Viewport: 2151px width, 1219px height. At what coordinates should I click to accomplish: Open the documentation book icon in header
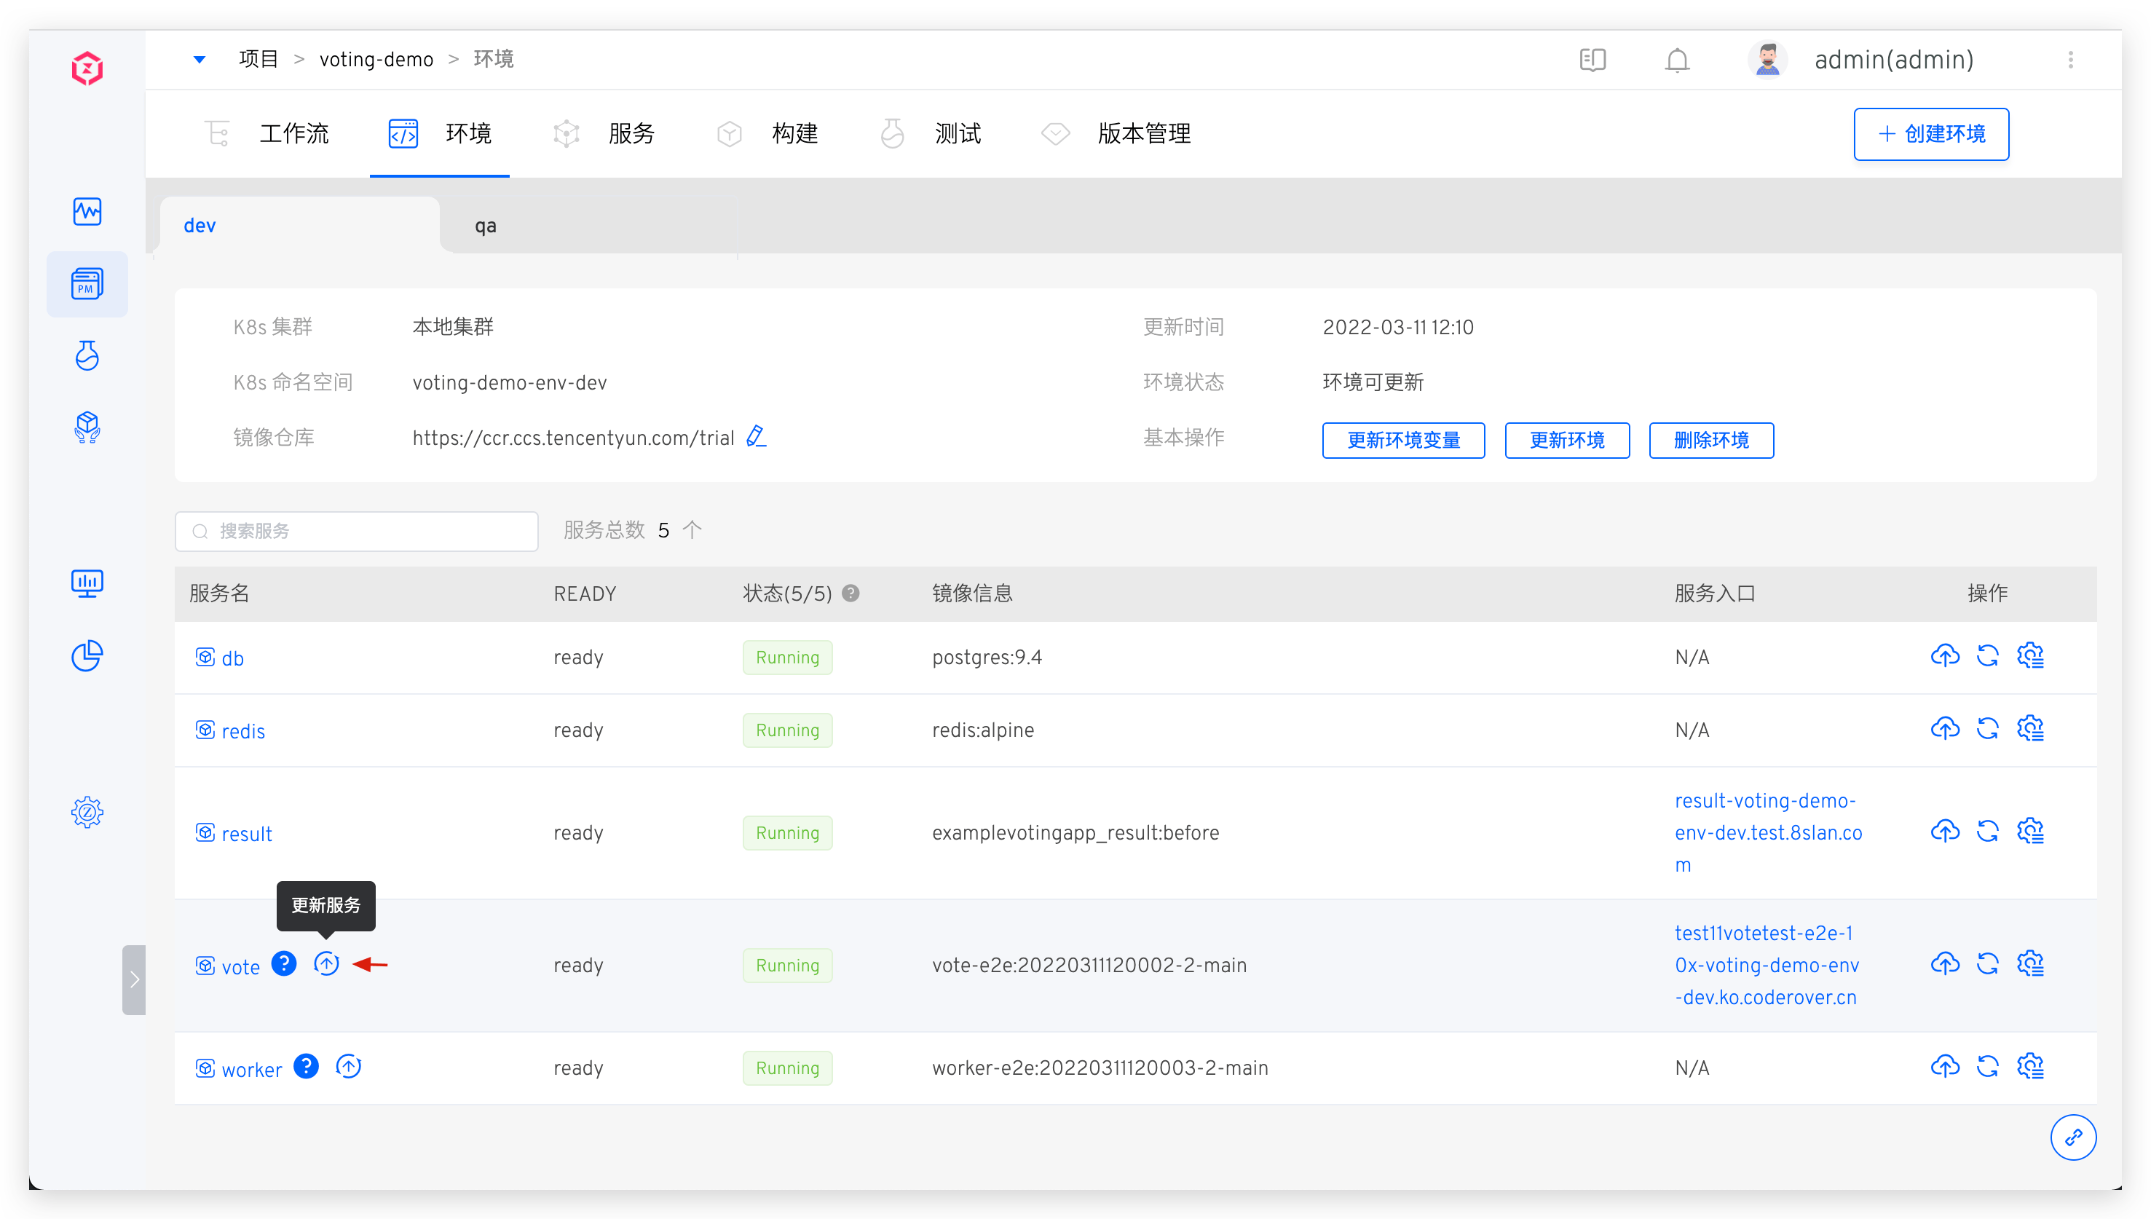pos(1592,60)
